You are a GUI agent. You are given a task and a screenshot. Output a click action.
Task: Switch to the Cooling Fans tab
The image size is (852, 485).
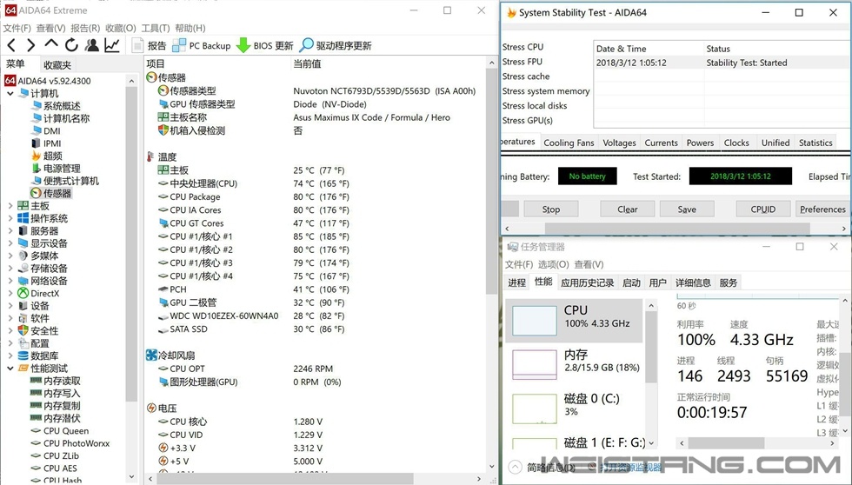pos(569,143)
